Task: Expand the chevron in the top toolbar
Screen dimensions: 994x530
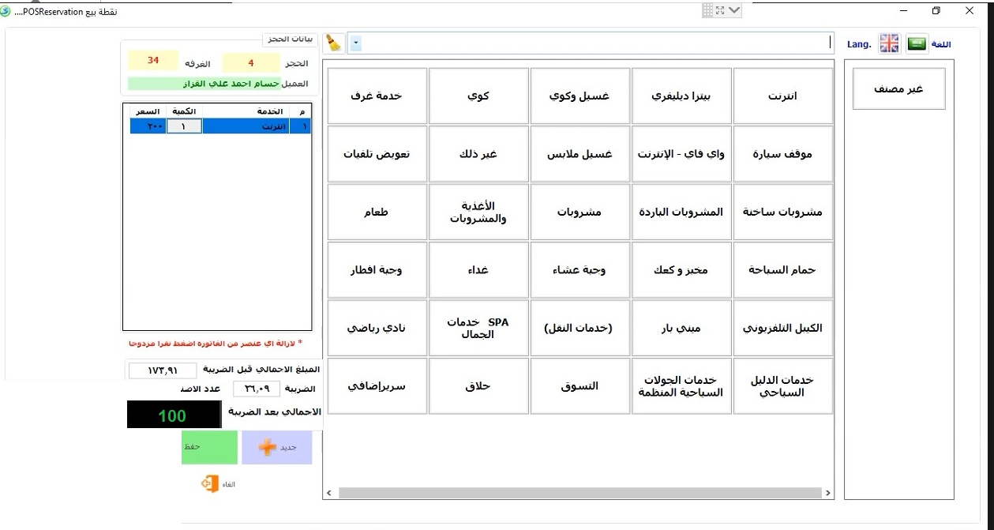Action: (x=734, y=10)
